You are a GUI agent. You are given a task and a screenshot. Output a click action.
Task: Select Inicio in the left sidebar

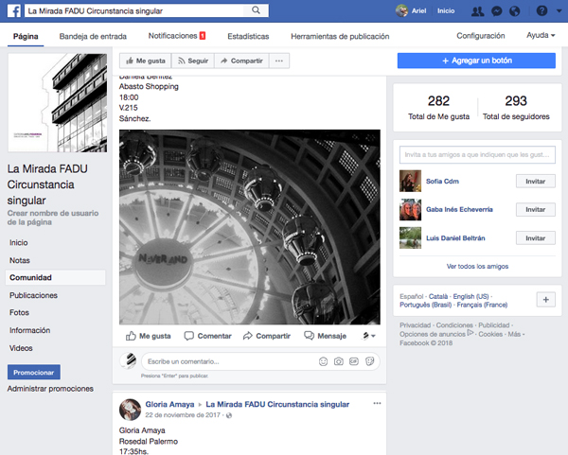click(19, 242)
